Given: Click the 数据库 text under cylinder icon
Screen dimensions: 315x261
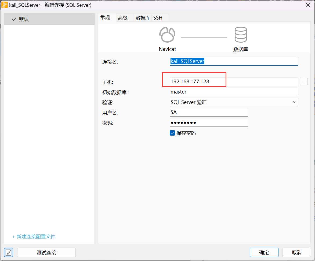Looking at the screenshot, I should coord(240,49).
